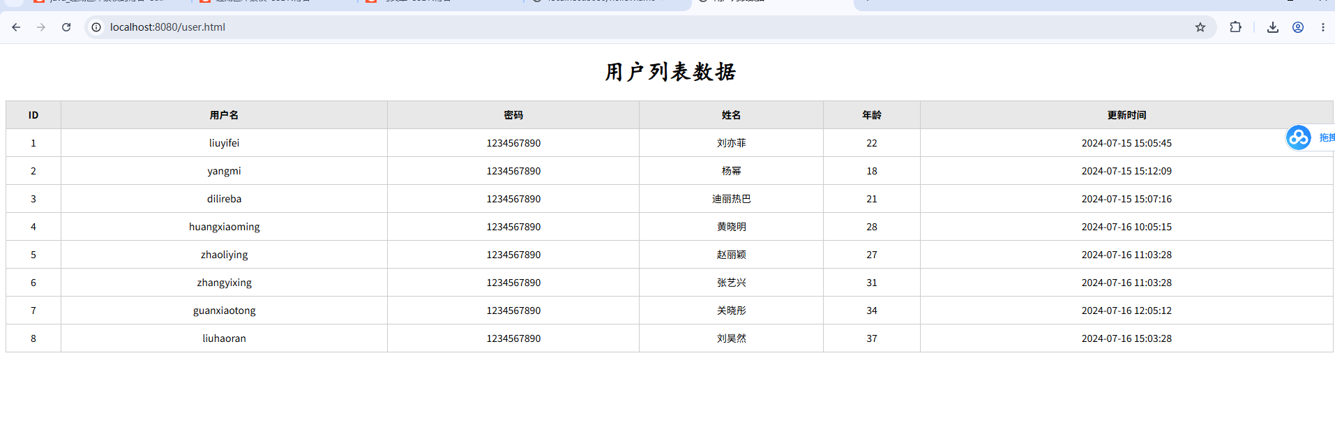Go back to the previous page
This screenshot has width=1335, height=441.
pyautogui.click(x=16, y=27)
